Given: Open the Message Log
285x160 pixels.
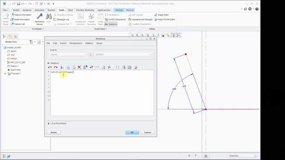Looking at the screenshot, I should [61, 20].
